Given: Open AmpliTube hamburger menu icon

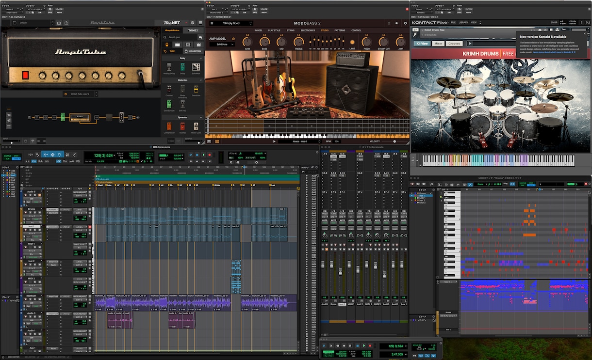Looking at the screenshot, I should (200, 23).
